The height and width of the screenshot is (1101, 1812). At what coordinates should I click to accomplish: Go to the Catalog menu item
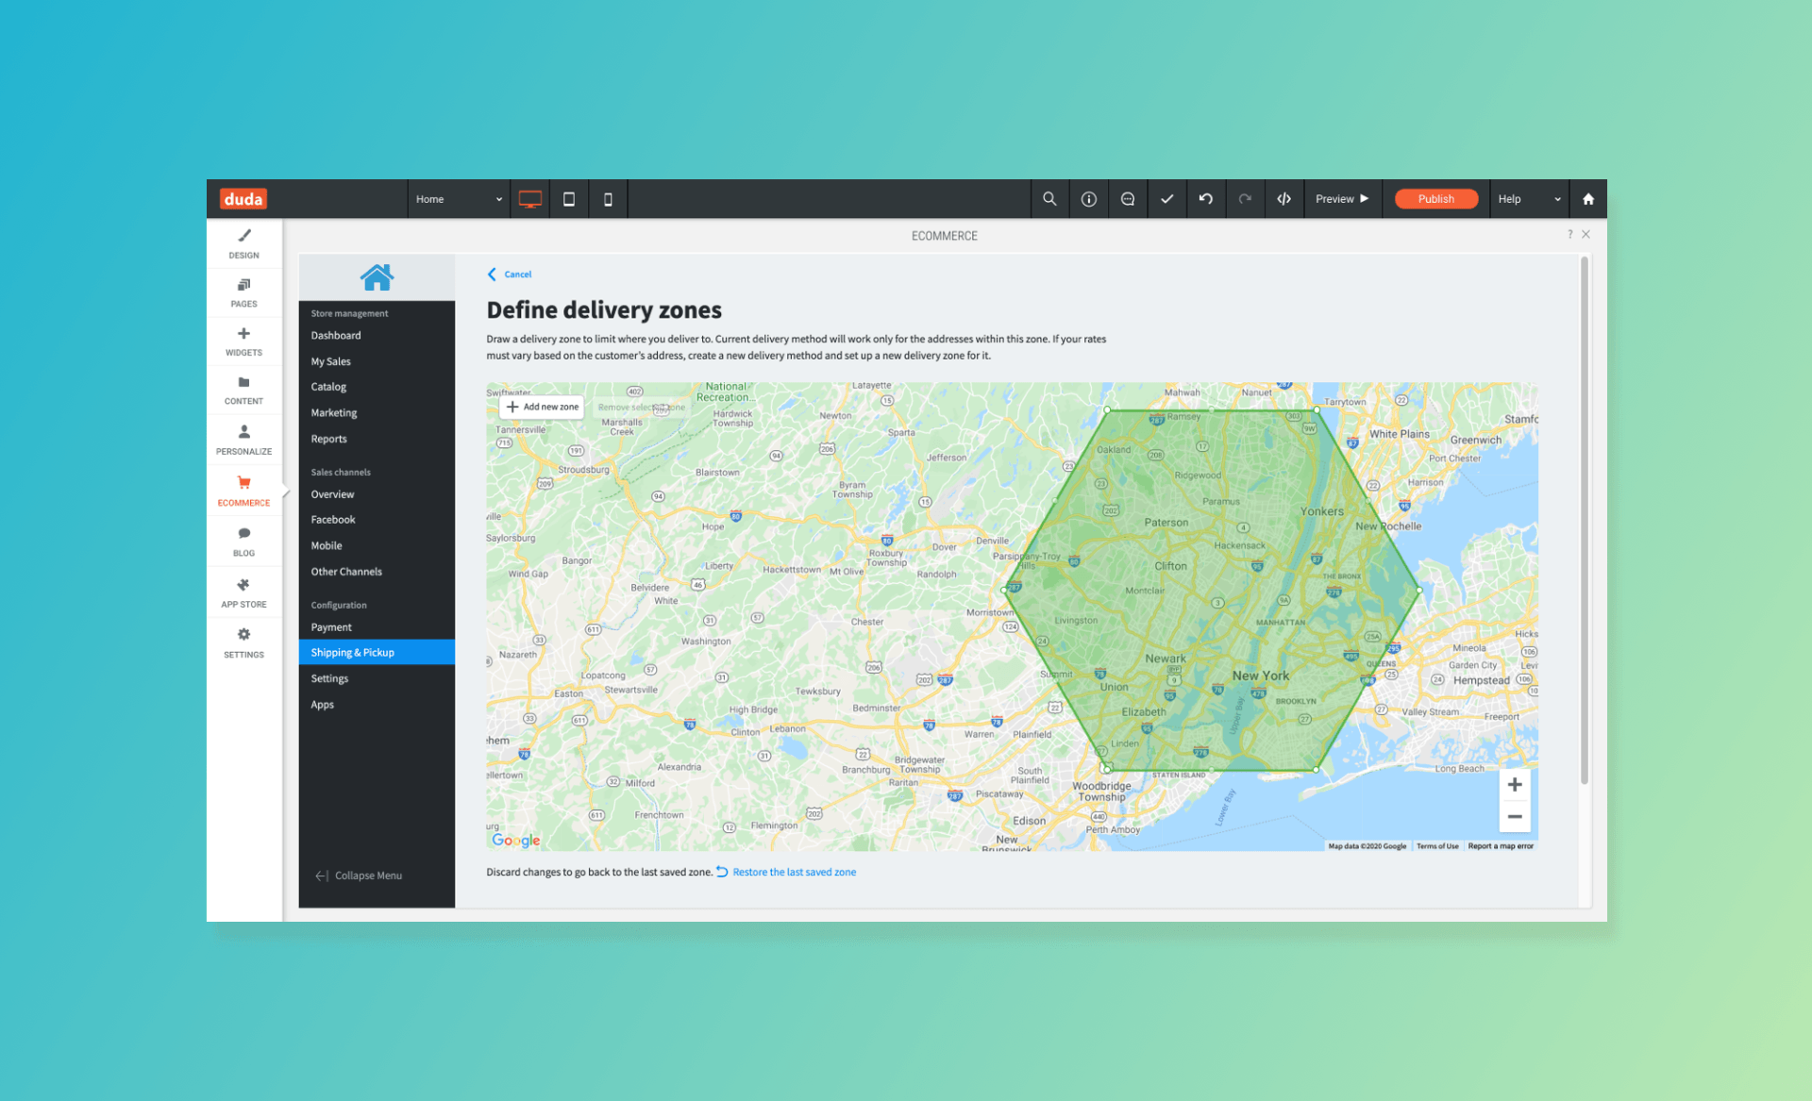point(328,386)
